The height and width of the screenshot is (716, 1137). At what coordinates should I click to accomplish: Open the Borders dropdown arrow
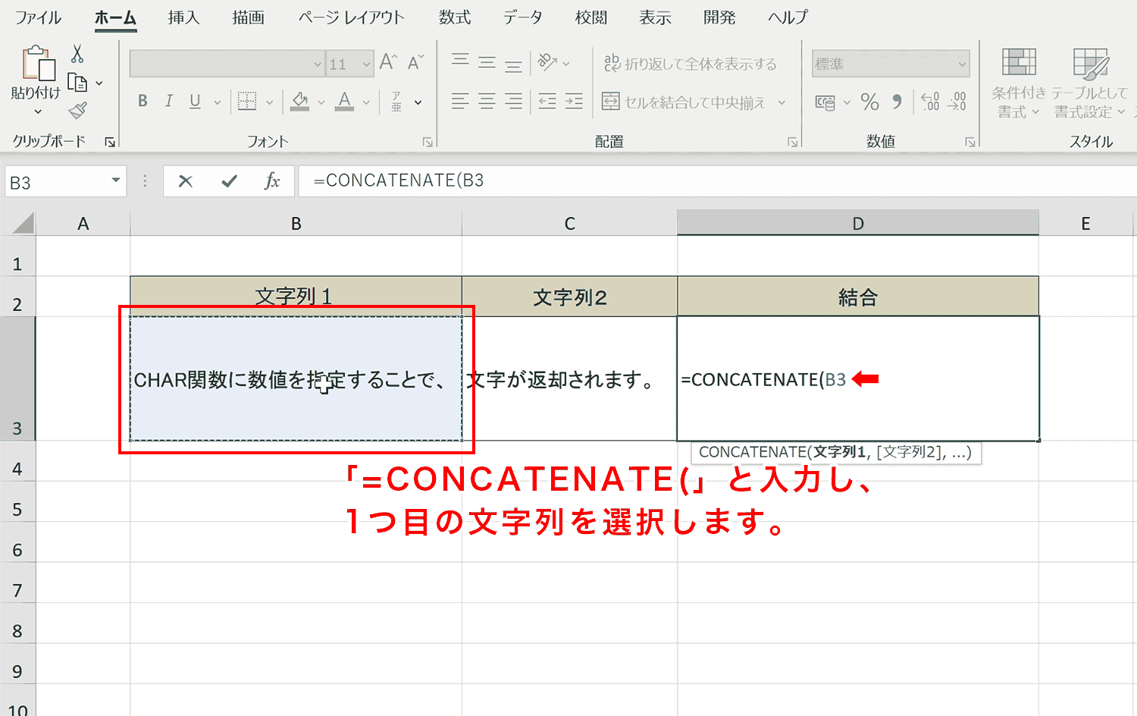click(x=269, y=102)
